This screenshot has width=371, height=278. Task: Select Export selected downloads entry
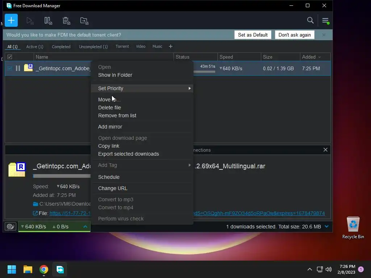[x=129, y=154]
